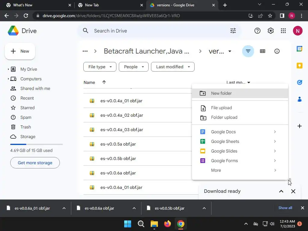
Task: Install app icon in address bar
Action: pos(251,16)
